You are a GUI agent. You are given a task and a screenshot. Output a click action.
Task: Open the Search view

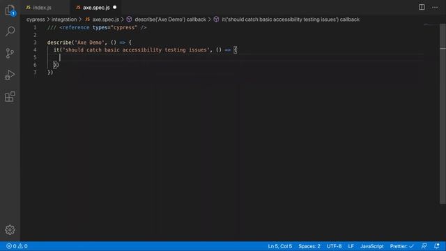(x=10, y=31)
